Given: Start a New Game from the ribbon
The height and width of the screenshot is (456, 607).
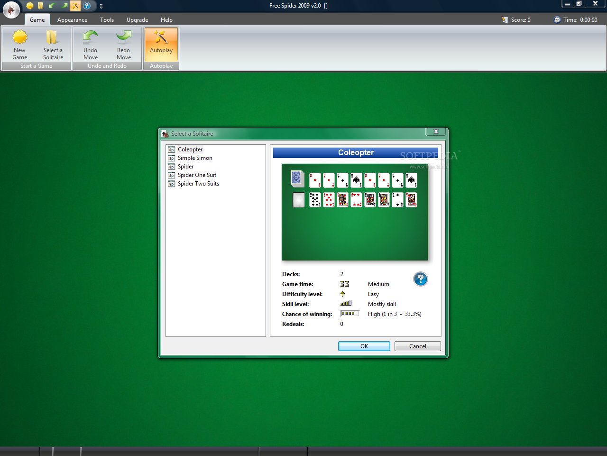Looking at the screenshot, I should [x=19, y=45].
